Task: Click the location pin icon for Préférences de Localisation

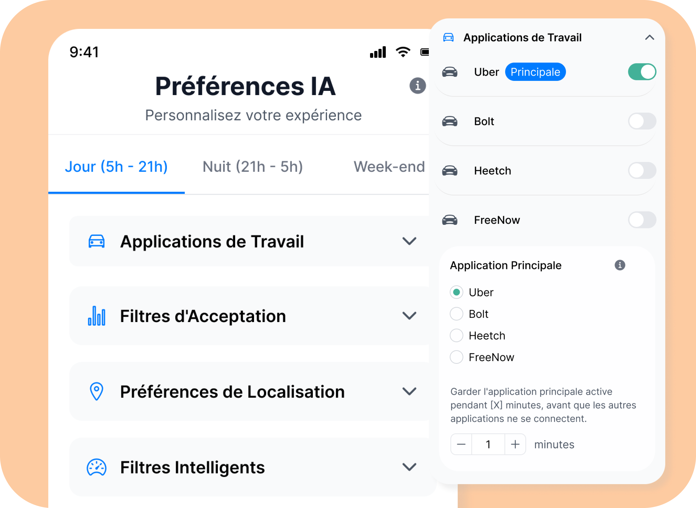Action: tap(97, 391)
